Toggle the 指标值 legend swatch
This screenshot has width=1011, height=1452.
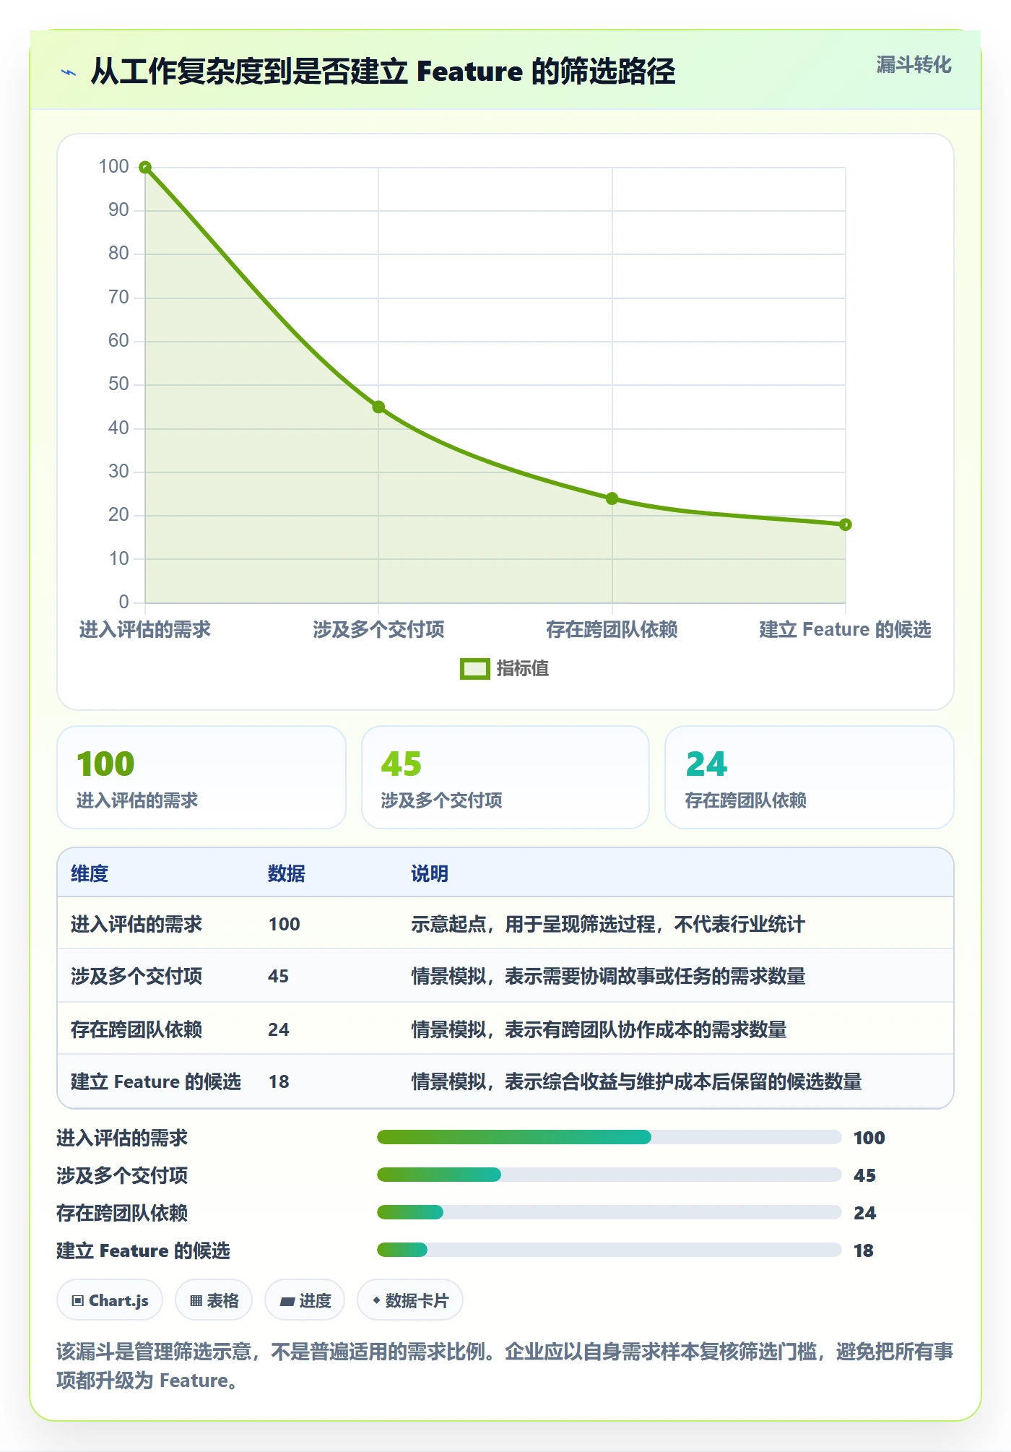(x=474, y=669)
